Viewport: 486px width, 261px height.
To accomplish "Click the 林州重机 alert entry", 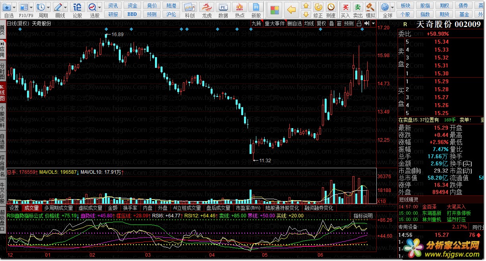I will coord(432,219).
